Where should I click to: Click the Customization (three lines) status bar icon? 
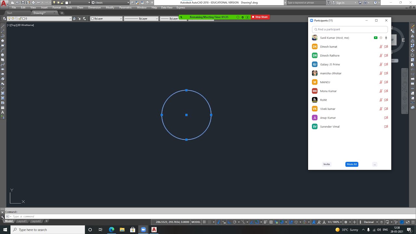(413, 222)
